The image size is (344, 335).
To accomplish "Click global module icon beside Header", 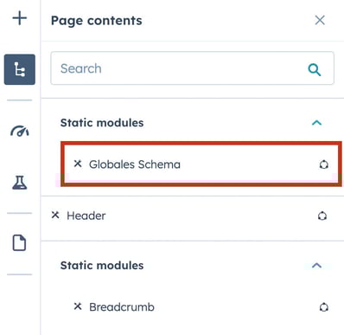I will point(322,216).
